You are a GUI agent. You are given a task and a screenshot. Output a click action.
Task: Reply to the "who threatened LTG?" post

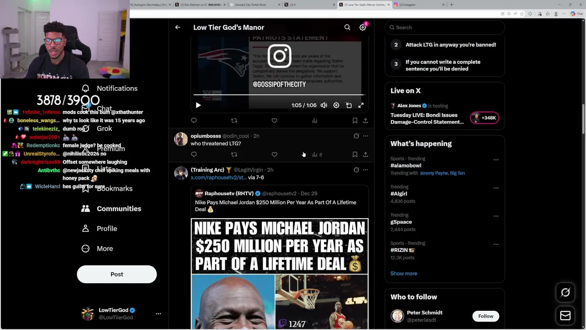coord(194,154)
